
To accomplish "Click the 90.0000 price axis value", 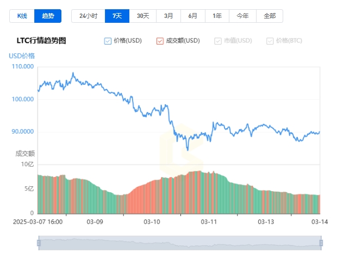I will click(x=23, y=131).
